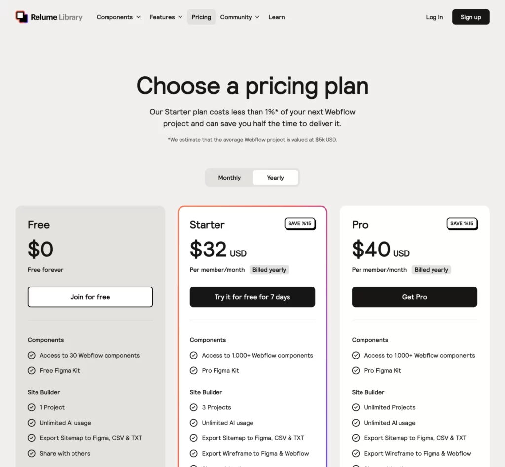Click the 'SAVE %15' badge on the Starter plan
This screenshot has width=505, height=467.
click(300, 223)
